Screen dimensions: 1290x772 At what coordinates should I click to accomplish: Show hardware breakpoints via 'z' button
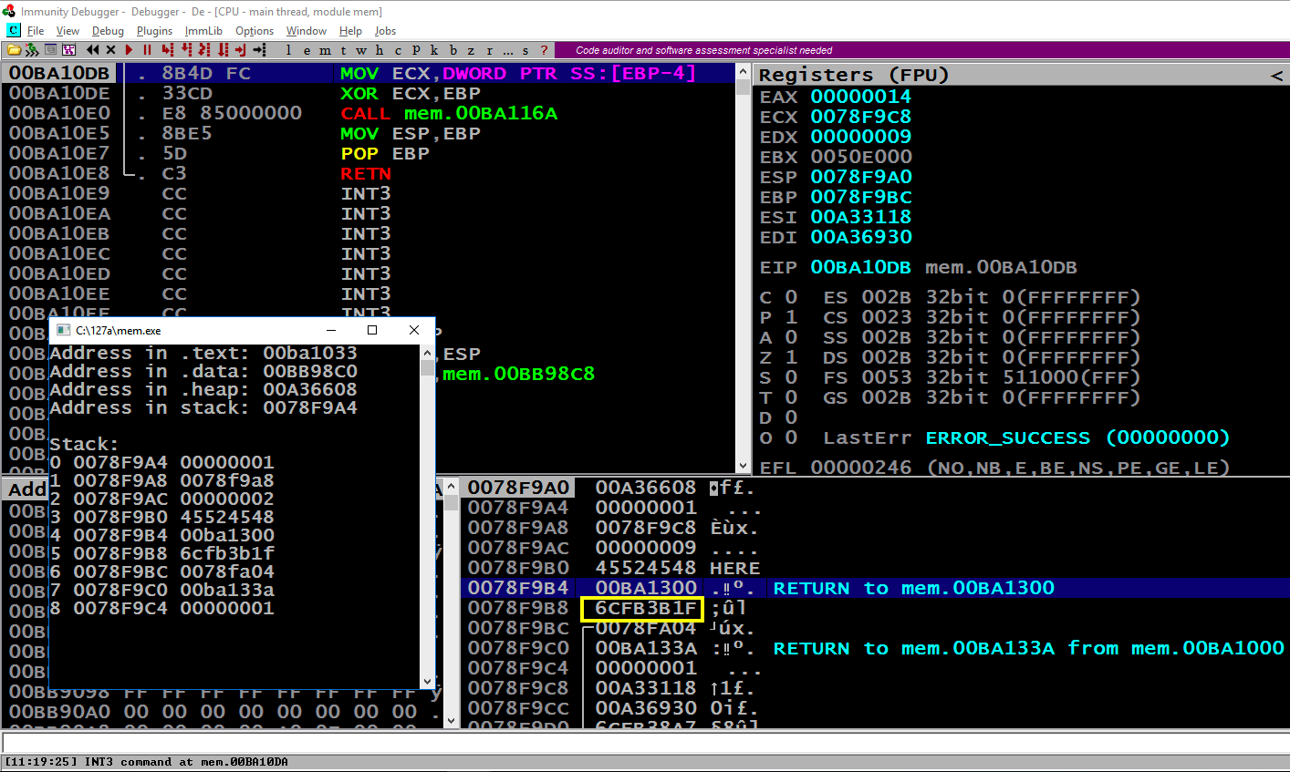(x=471, y=50)
